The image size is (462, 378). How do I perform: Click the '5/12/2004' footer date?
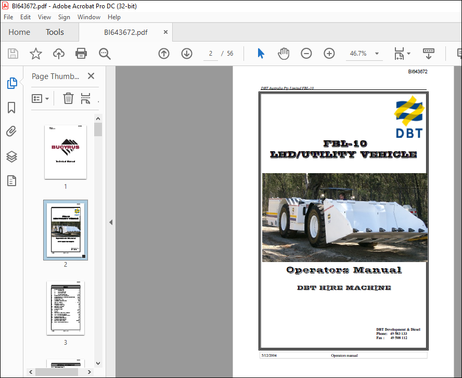[x=269, y=355]
